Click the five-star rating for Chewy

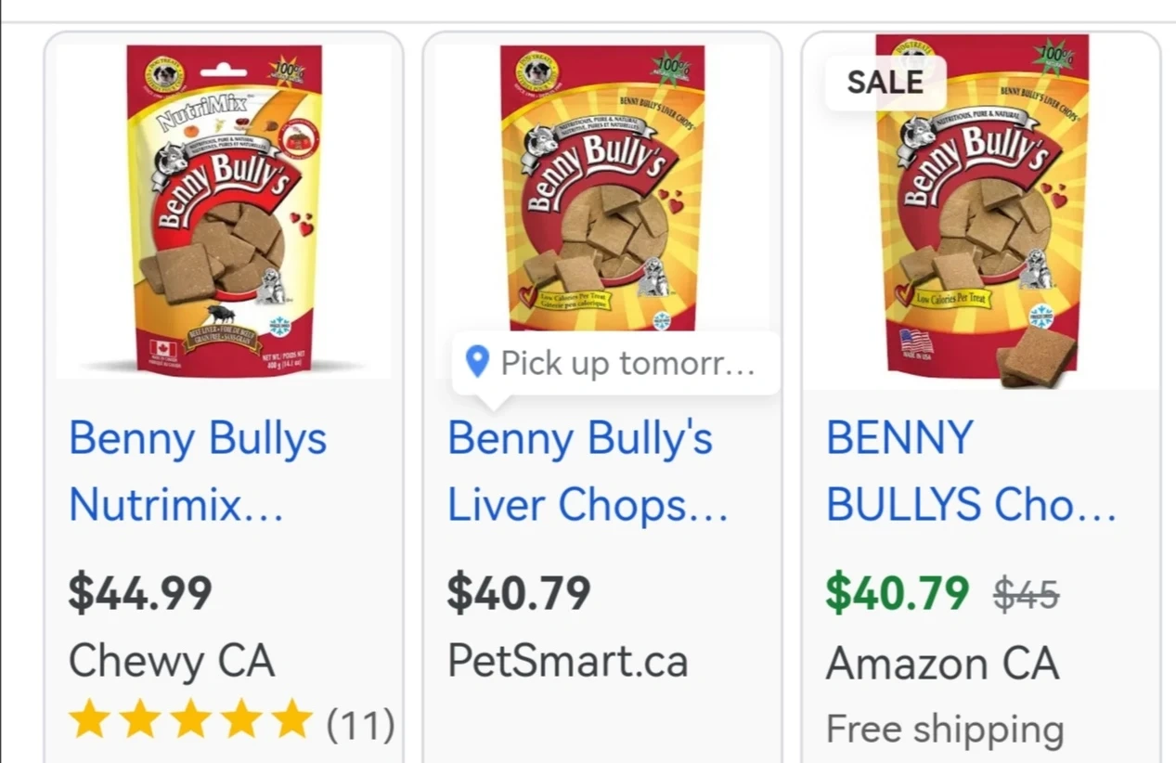pyautogui.click(x=190, y=721)
